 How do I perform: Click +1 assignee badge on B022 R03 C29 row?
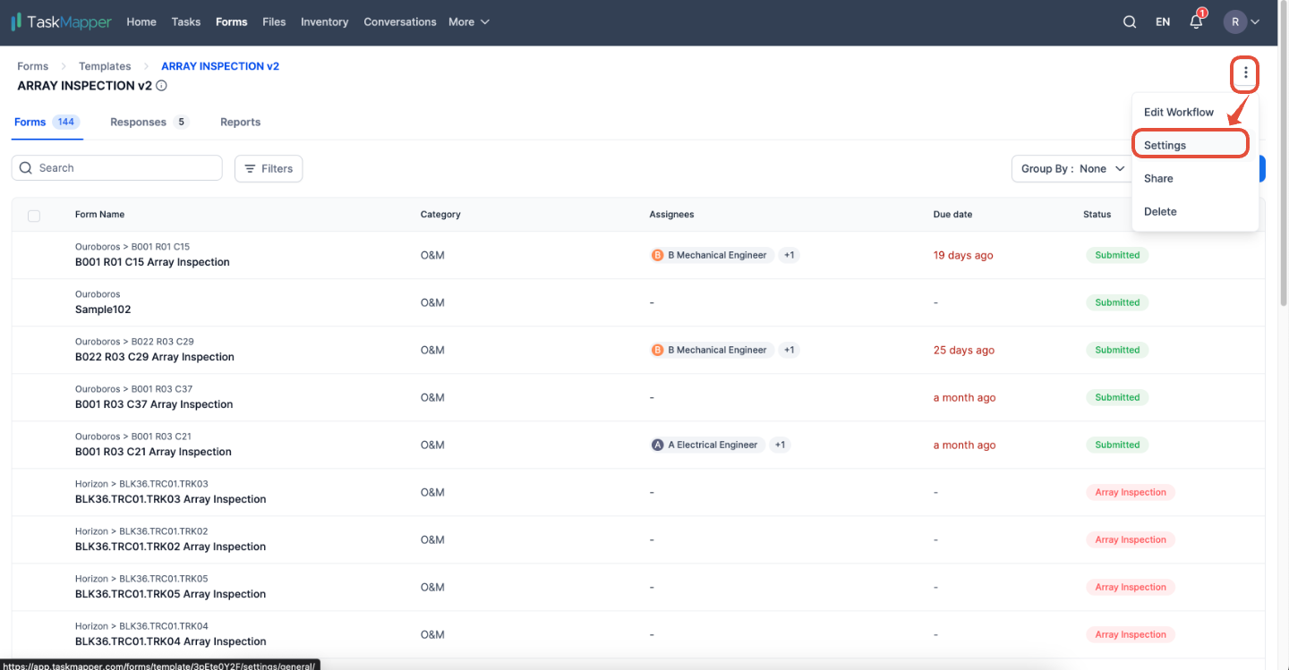pyautogui.click(x=790, y=350)
